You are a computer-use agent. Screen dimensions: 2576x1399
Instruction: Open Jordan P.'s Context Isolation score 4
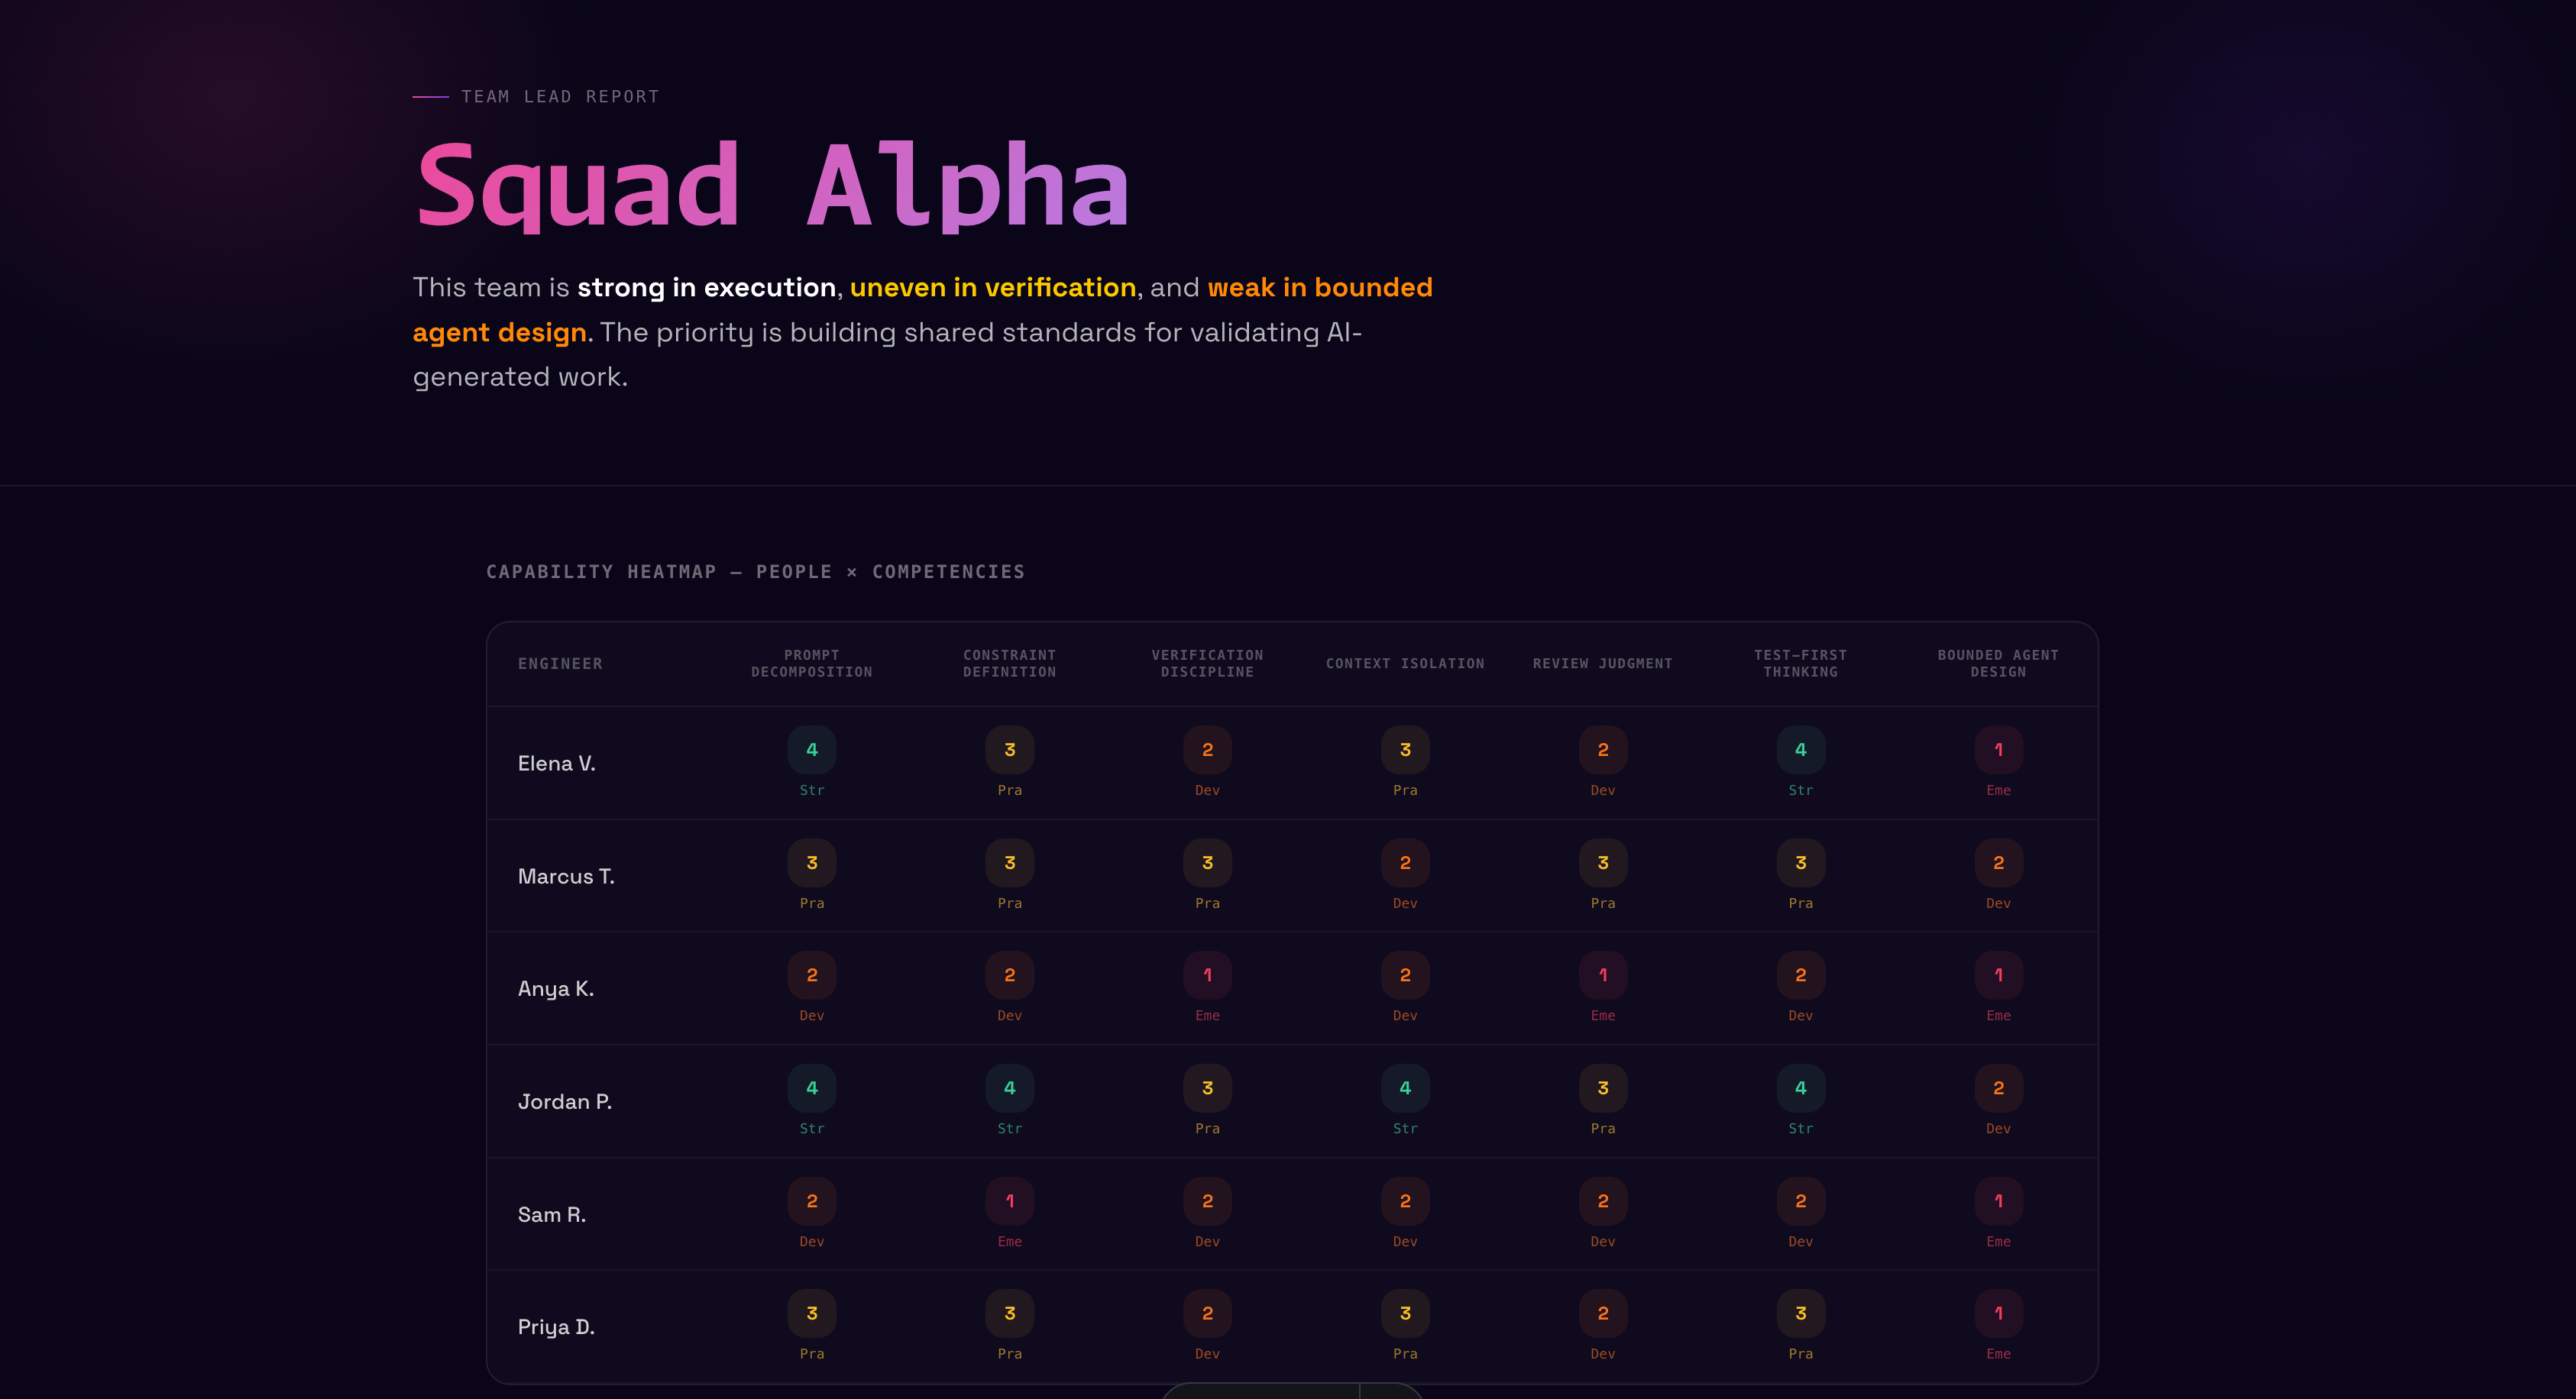click(x=1405, y=1088)
